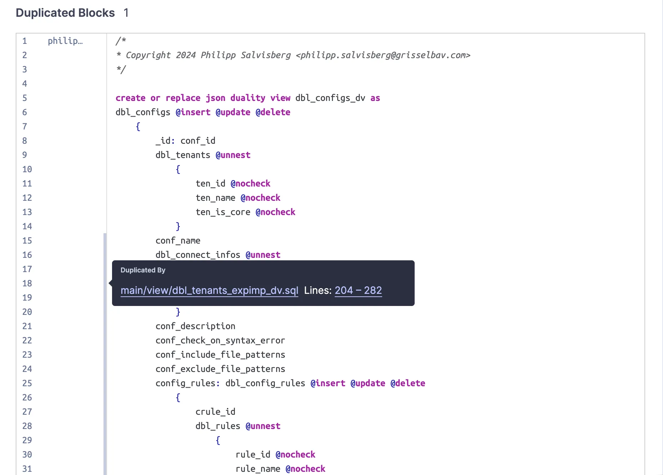Click the @nocheck tag on ten_id line
This screenshot has width=663, height=475.
[250, 183]
